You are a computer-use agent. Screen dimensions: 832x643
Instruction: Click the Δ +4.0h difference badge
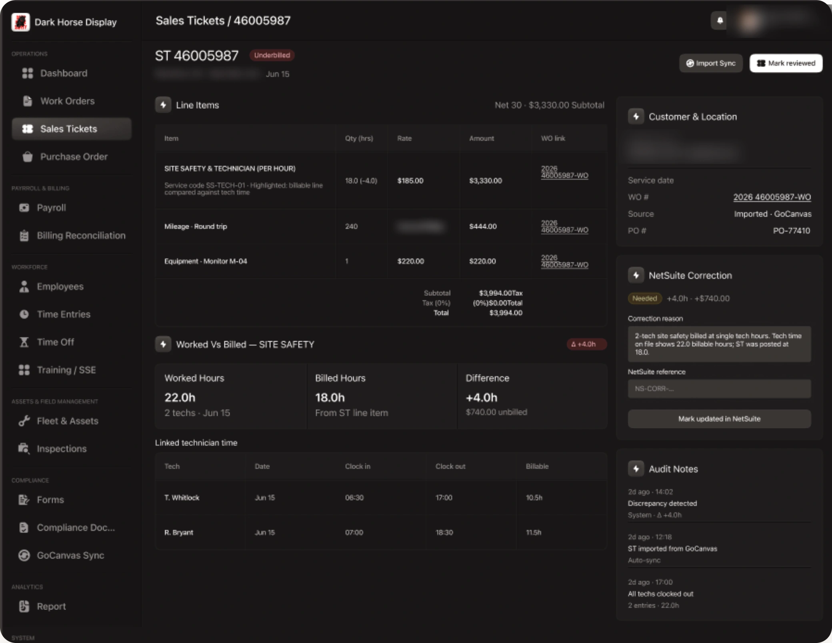[586, 344]
